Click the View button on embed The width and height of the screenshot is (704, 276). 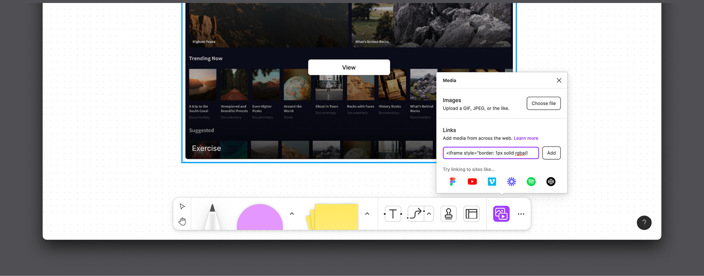tap(349, 67)
